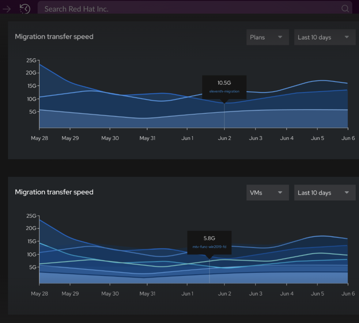This screenshot has height=323, width=359.
Task: Click the 25G label on top chart axis
Action: pos(31,60)
